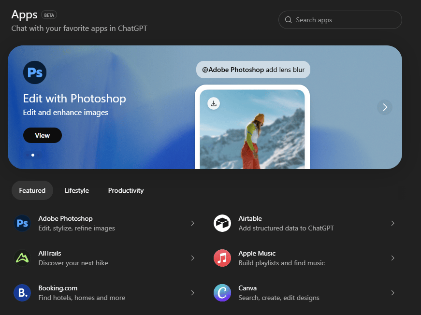Select the Productivity tab
This screenshot has height=315, width=421.
[126, 190]
